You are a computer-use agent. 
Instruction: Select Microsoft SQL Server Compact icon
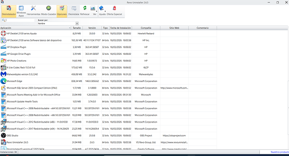click(3, 88)
